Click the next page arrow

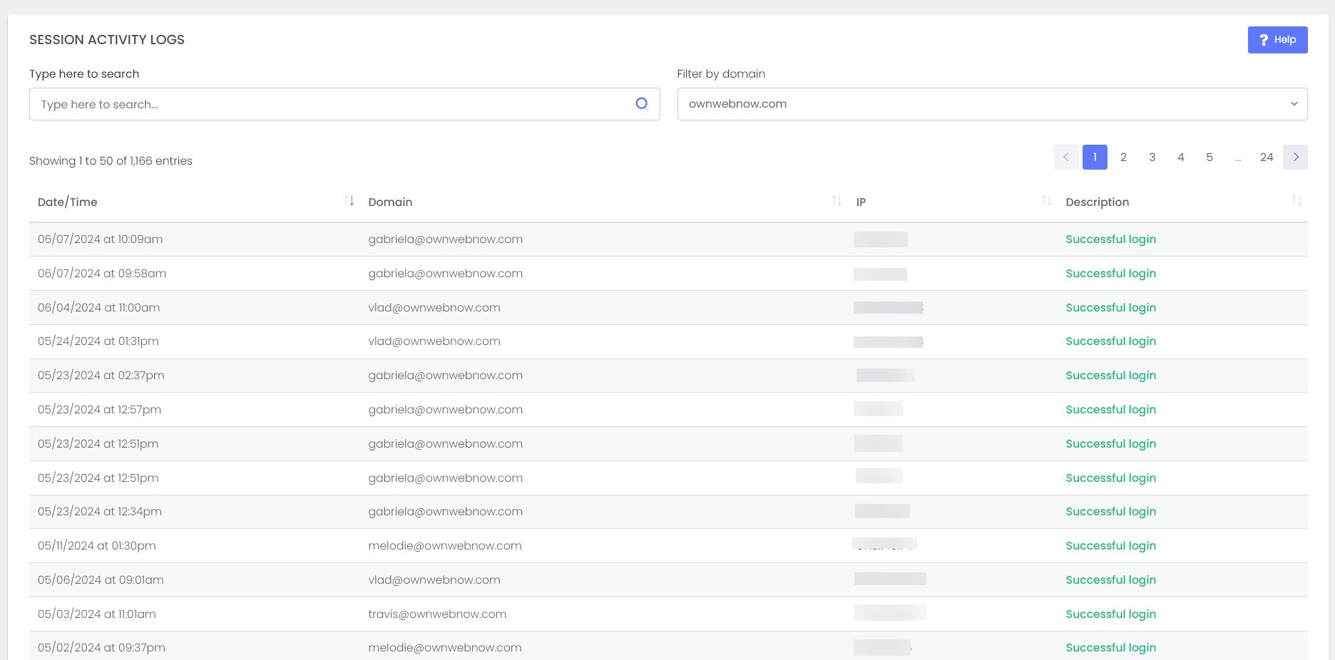click(1295, 157)
